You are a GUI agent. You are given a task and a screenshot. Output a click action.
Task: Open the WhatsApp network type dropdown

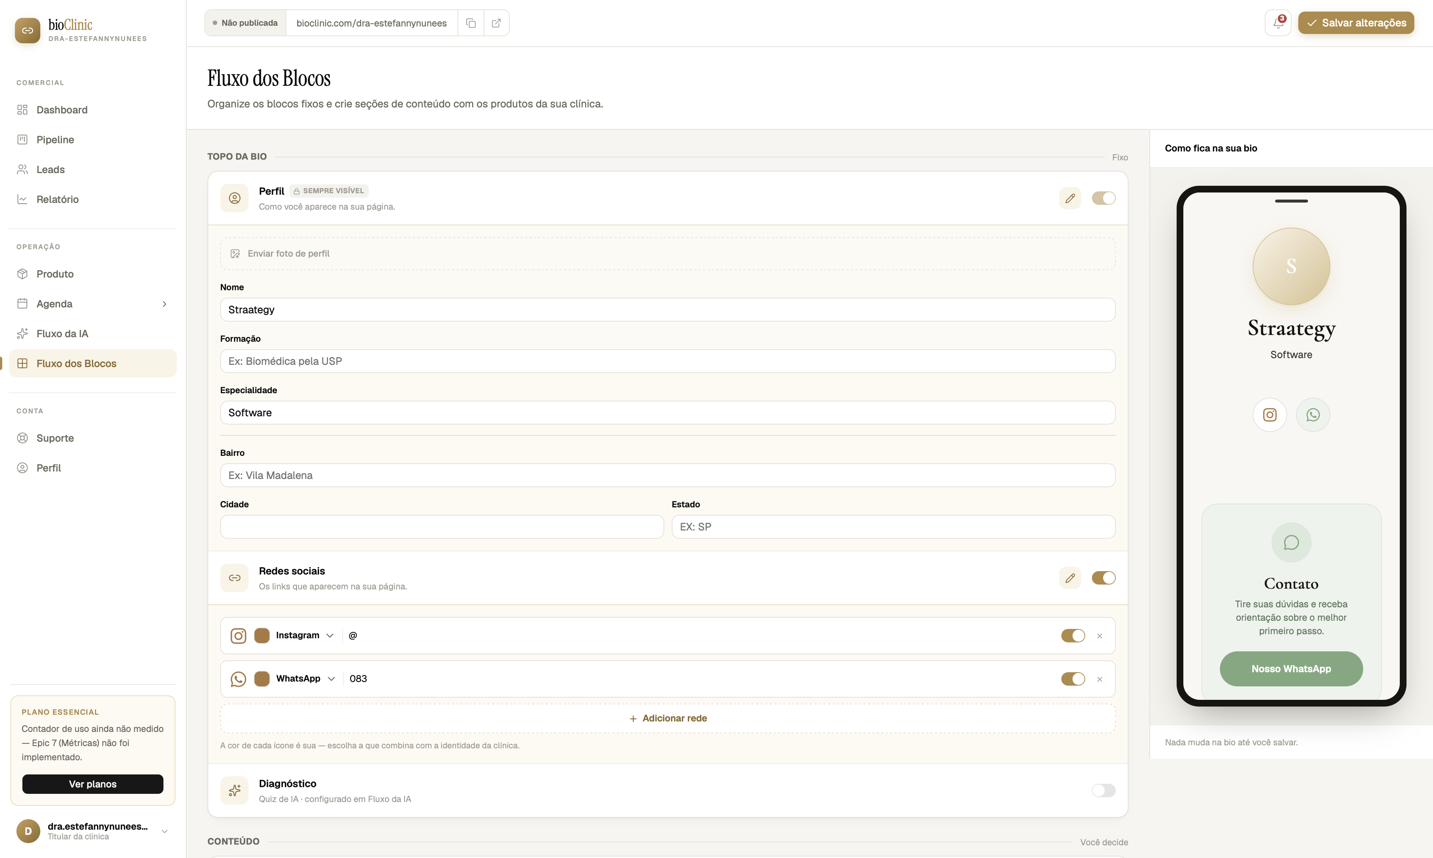click(x=305, y=679)
